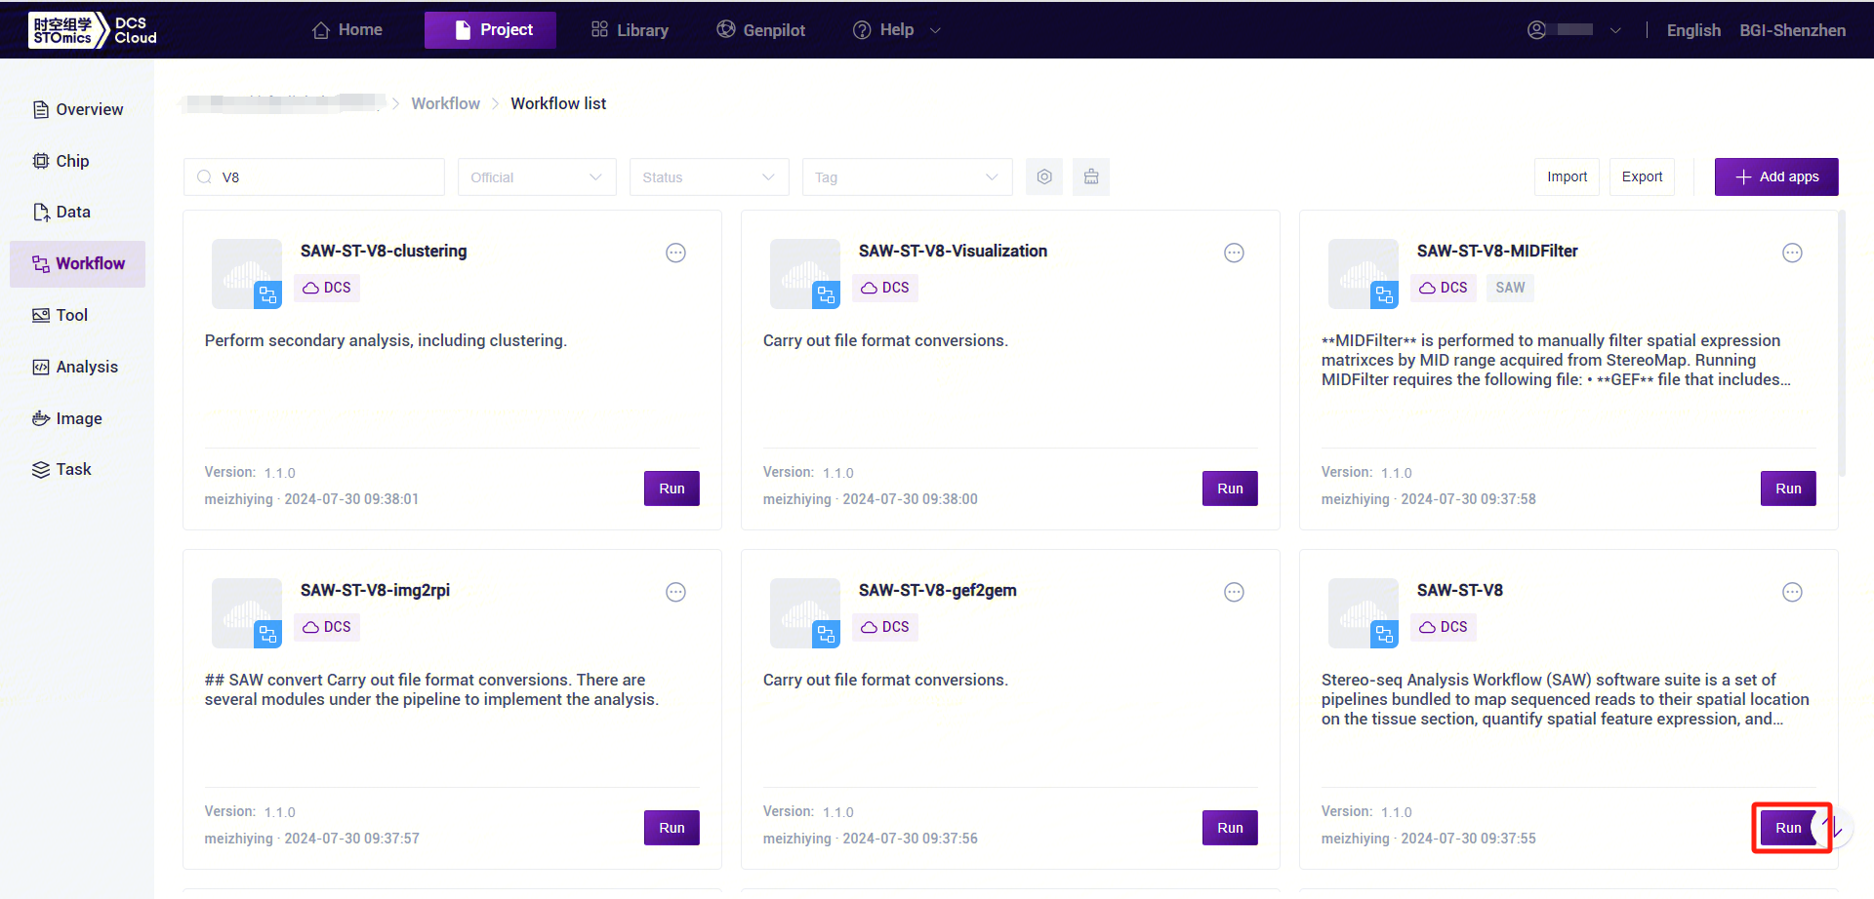Click the SAW-ST-V8-img2rpi workflow thumbnail
This screenshot has height=899, width=1874.
[x=247, y=613]
